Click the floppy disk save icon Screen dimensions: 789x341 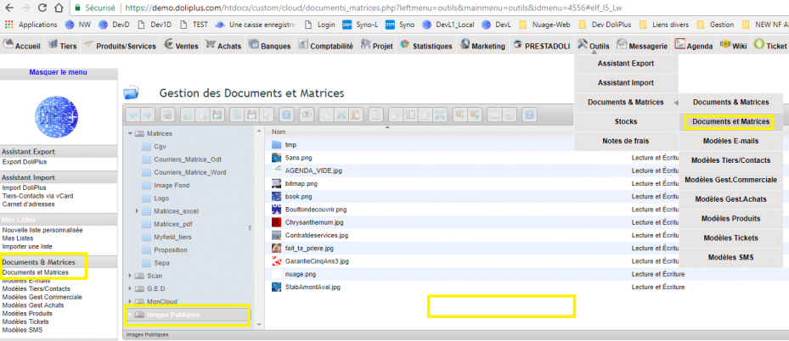tap(251, 115)
